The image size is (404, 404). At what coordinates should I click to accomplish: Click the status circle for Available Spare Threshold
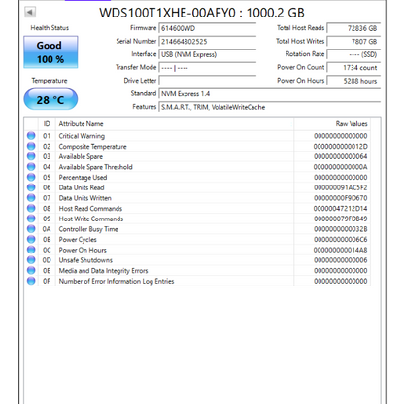(31, 167)
